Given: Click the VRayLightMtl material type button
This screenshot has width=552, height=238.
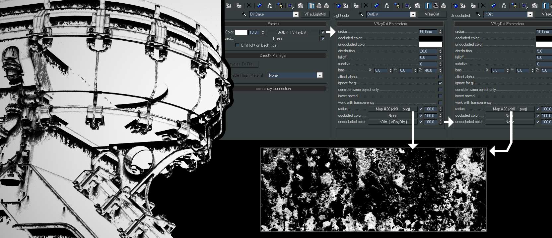Looking at the screenshot, I should click(x=315, y=14).
